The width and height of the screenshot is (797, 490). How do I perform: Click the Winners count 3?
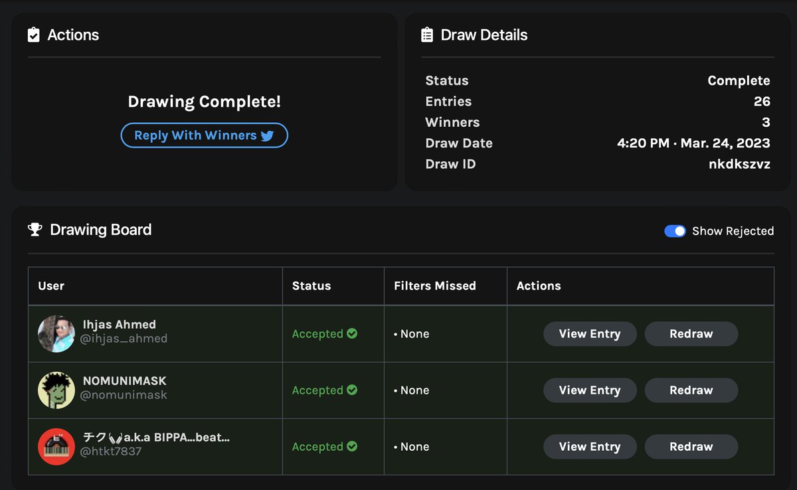coord(766,122)
